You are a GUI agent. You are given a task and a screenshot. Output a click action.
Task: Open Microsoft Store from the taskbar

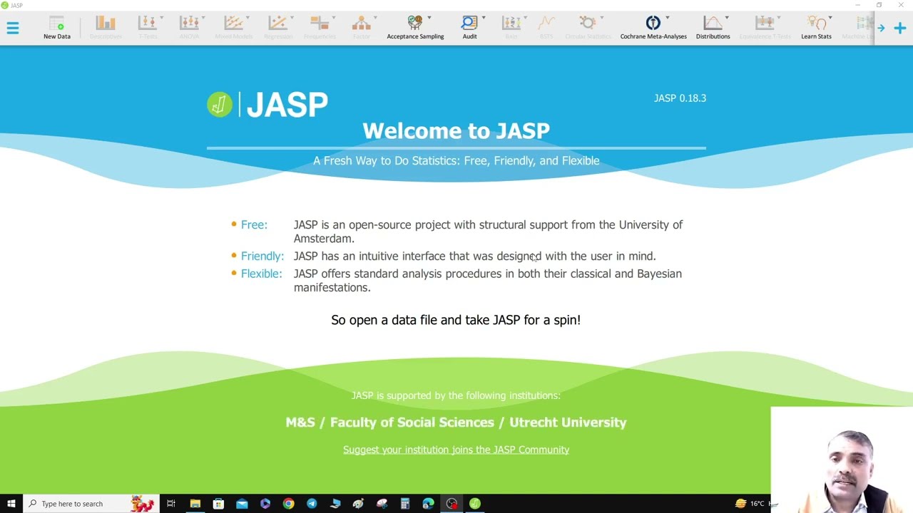[x=218, y=504]
